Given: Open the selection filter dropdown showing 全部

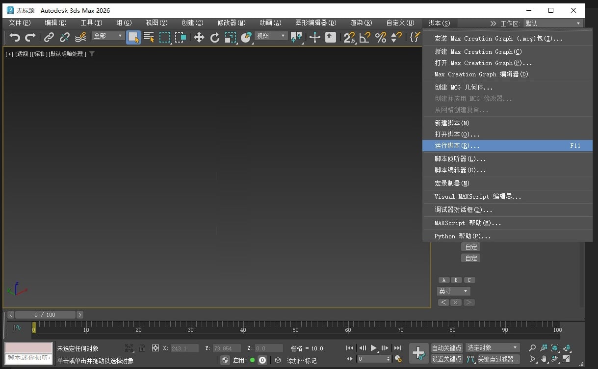Looking at the screenshot, I should pyautogui.click(x=108, y=36).
